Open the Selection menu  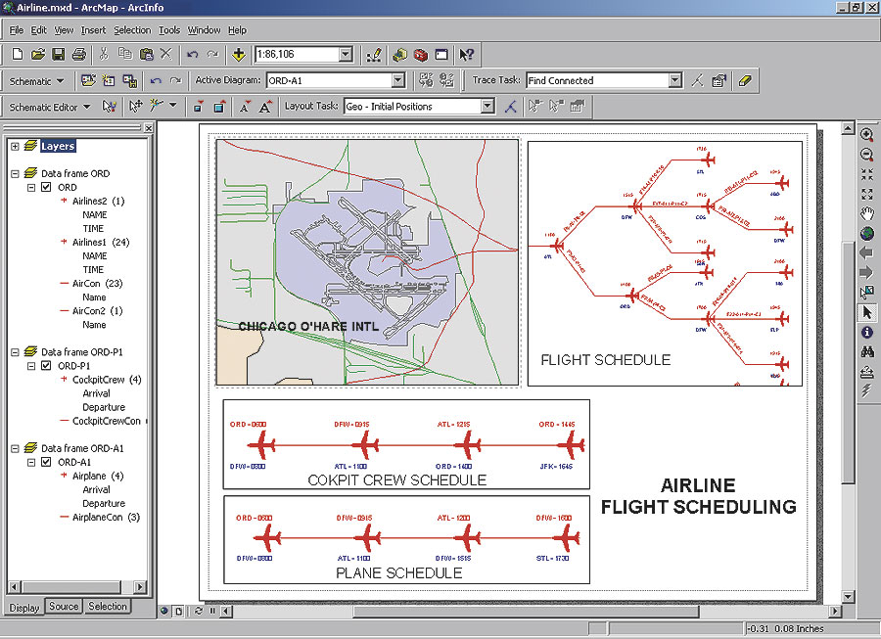click(132, 30)
